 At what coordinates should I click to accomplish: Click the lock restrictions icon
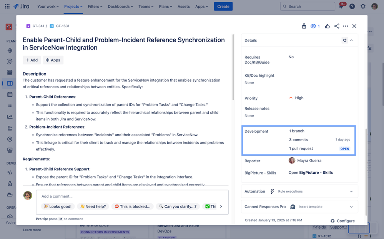[304, 26]
